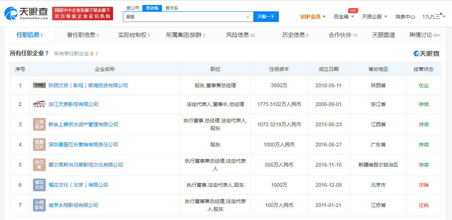Image resolution: width=452 pixels, height=220 pixels.
Task: Click the 景藤互乐 company logo icon
Action: [39, 145]
